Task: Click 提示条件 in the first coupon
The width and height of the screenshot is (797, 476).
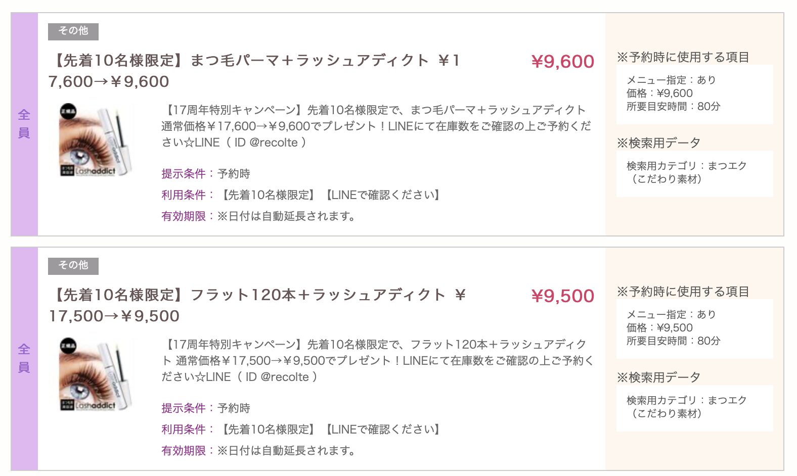Action: 184,174
